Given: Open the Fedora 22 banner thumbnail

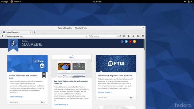Looking at the screenshot, I should (x=27, y=64).
